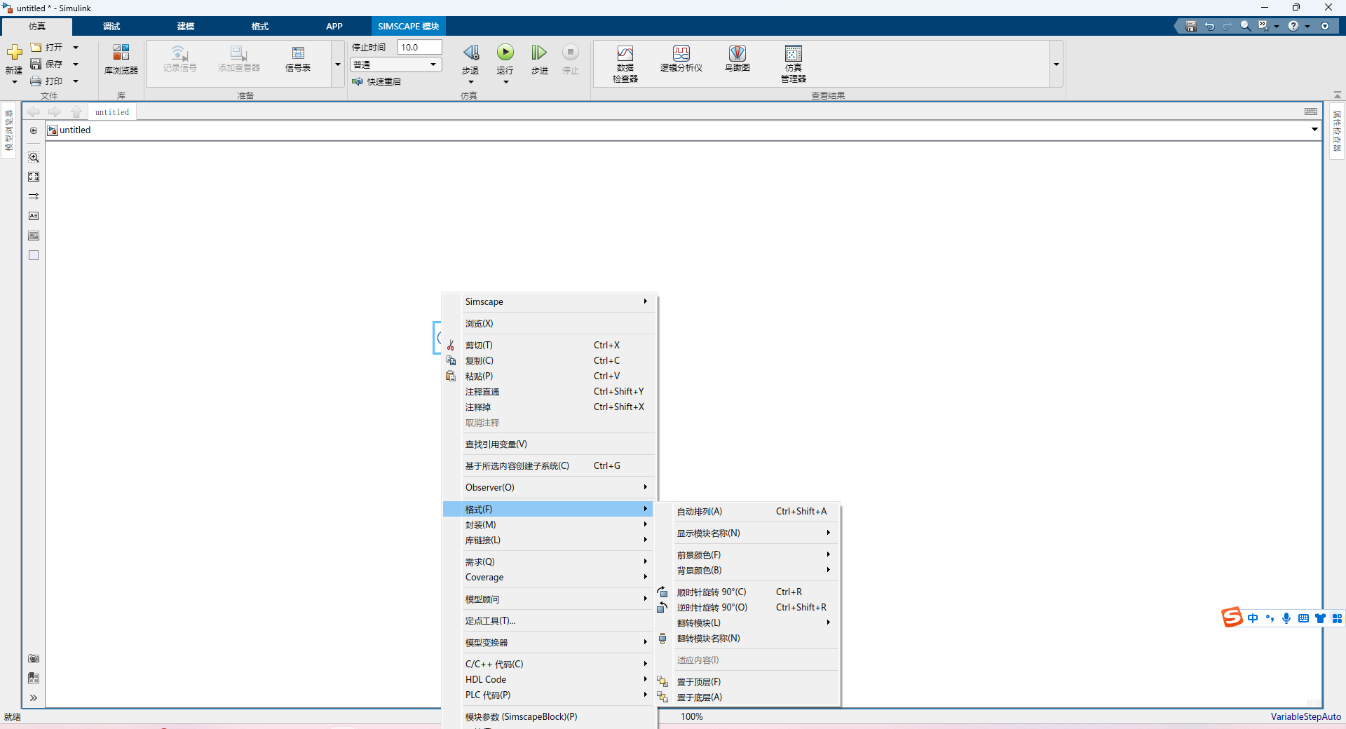The image size is (1346, 729).
Task: Choose 翻转模块名称(N) in the submenu
Action: [747, 638]
